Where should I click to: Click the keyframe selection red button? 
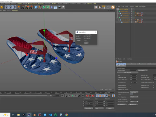tap(93, 96)
